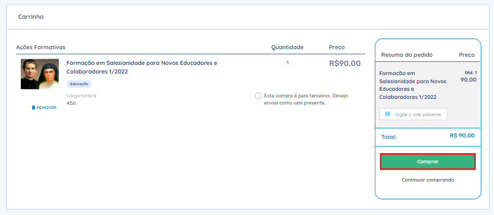Select the Educação category tag
494x215 pixels.
coord(79,84)
